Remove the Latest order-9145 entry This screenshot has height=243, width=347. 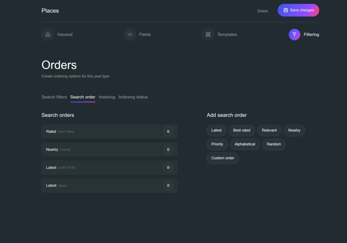pos(168,168)
